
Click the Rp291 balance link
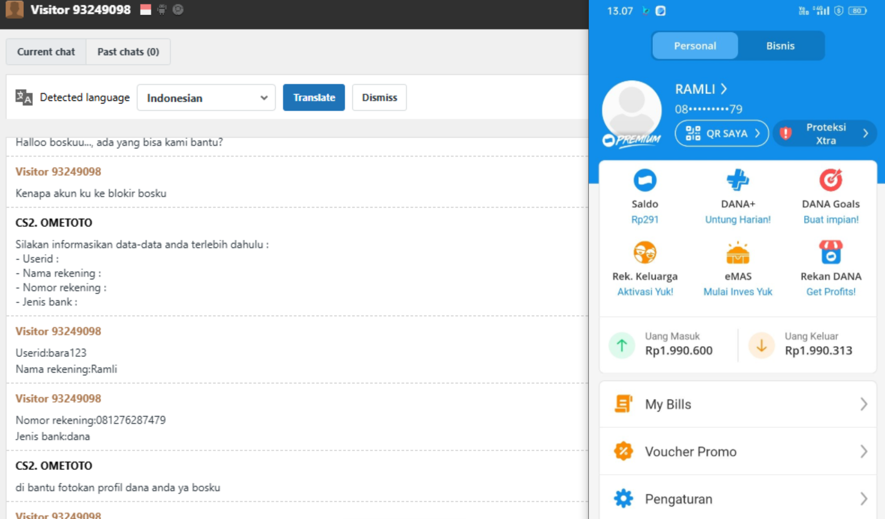644,219
